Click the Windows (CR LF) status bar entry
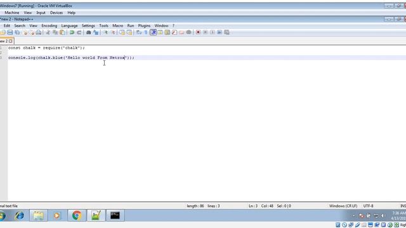 pyautogui.click(x=343, y=206)
